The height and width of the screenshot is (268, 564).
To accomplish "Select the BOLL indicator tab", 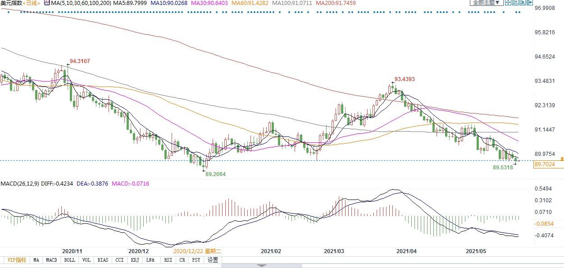I will tap(69, 260).
